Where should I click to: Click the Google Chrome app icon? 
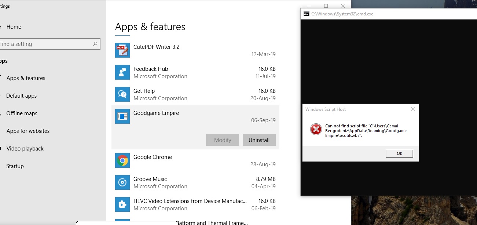[122, 160]
